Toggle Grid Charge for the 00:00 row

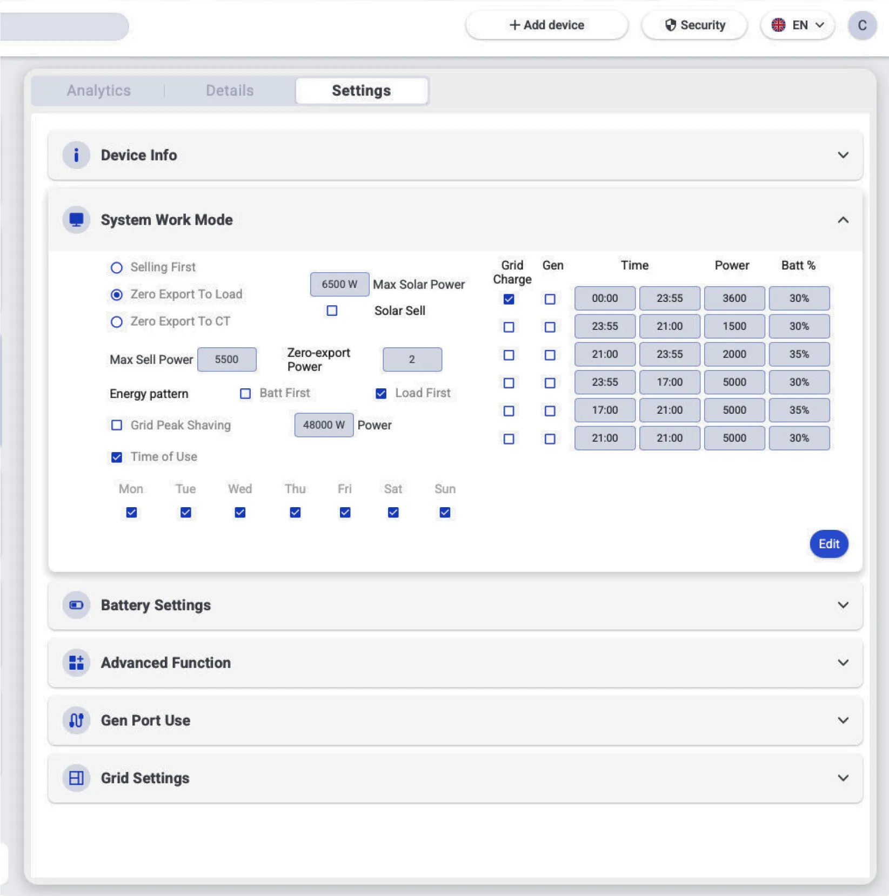tap(509, 299)
